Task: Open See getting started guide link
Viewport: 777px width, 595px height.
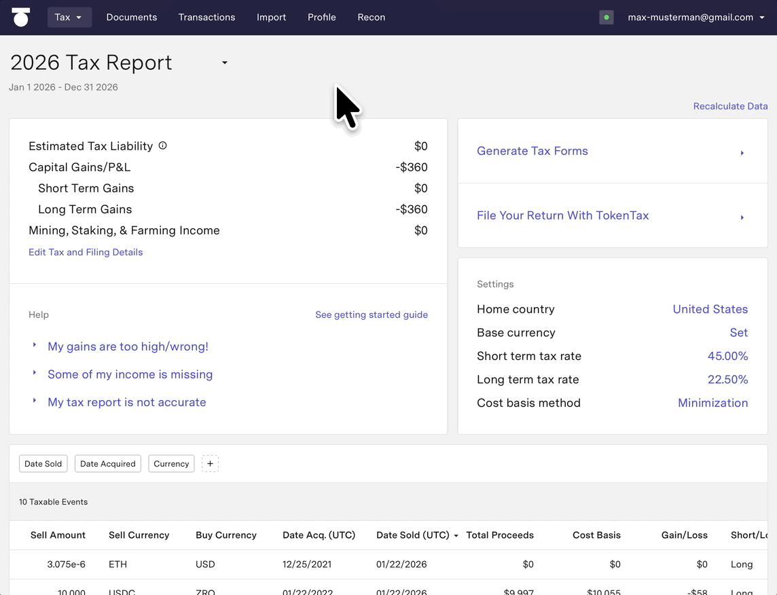Action: (x=372, y=314)
